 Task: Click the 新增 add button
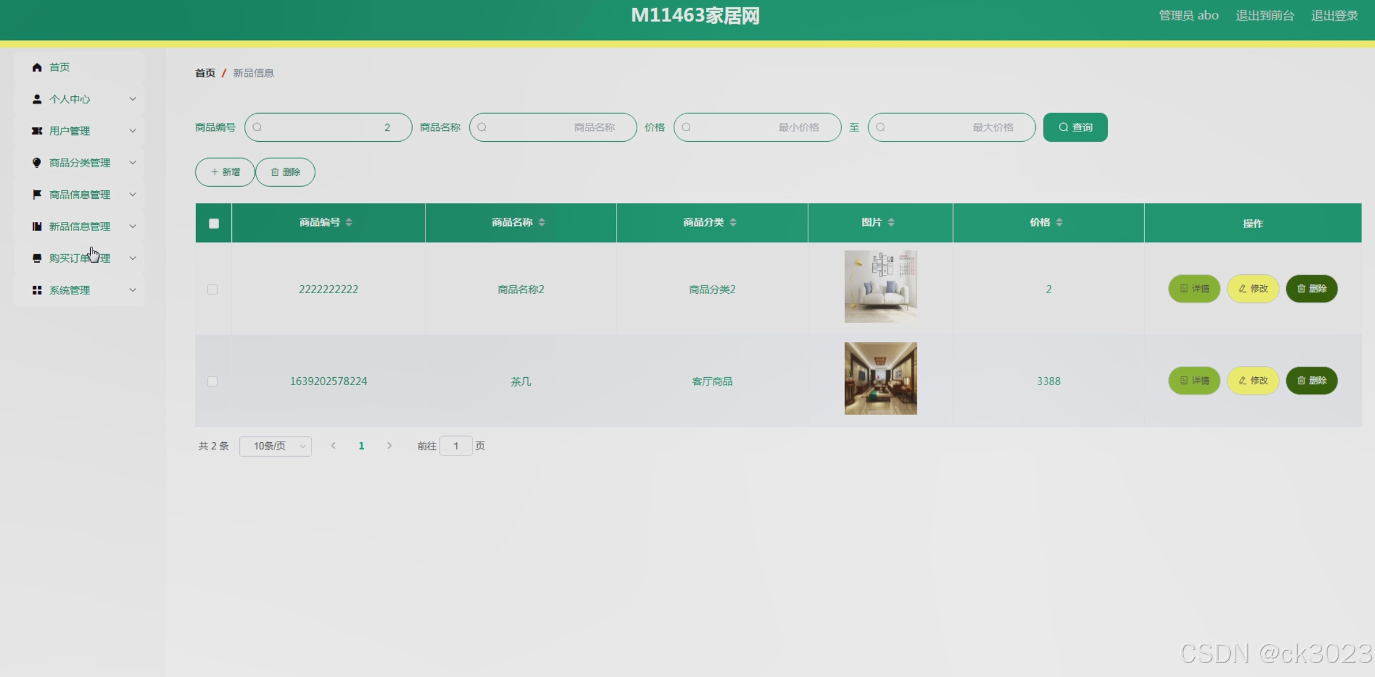click(225, 172)
